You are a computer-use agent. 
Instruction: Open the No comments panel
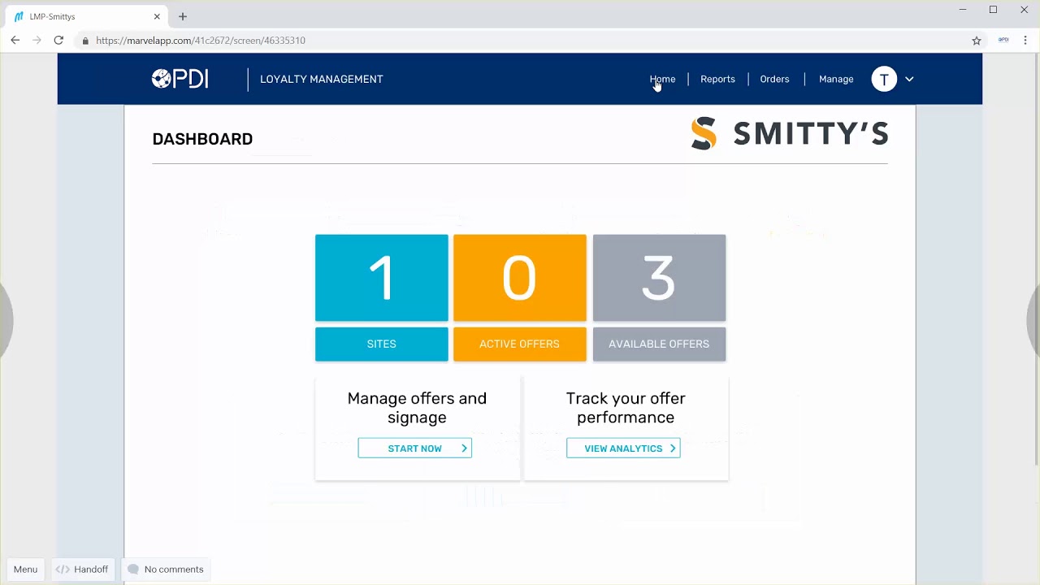pos(166,570)
